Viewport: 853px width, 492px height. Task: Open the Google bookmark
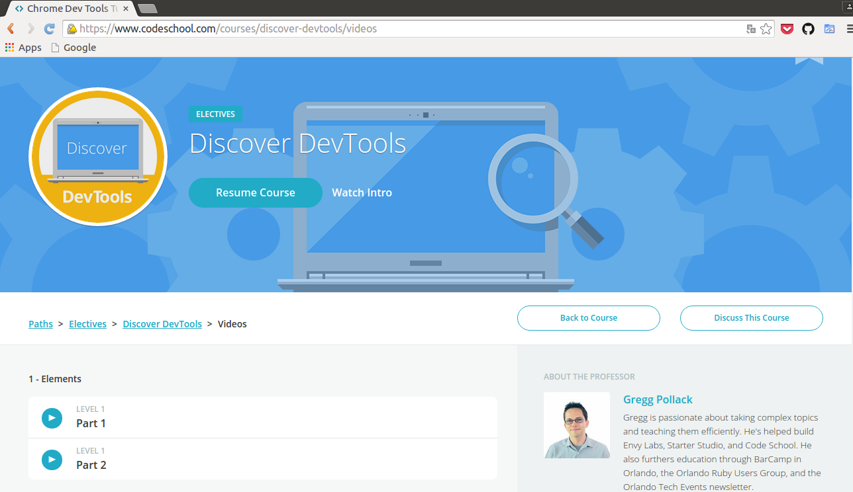(74, 48)
